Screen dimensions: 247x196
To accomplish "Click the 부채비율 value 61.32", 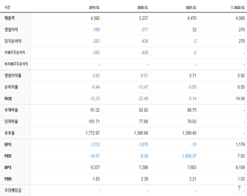I will (x=95, y=110).
